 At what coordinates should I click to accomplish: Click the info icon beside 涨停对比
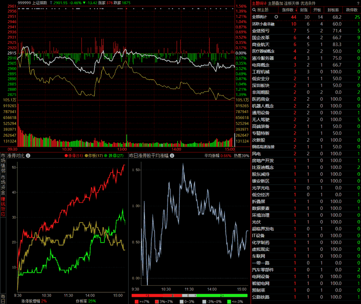coord(28,156)
